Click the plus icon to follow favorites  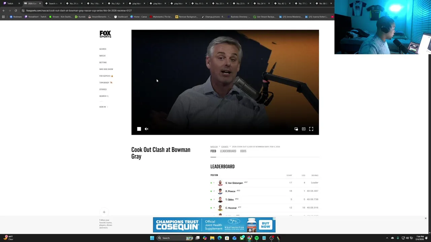pos(104,212)
